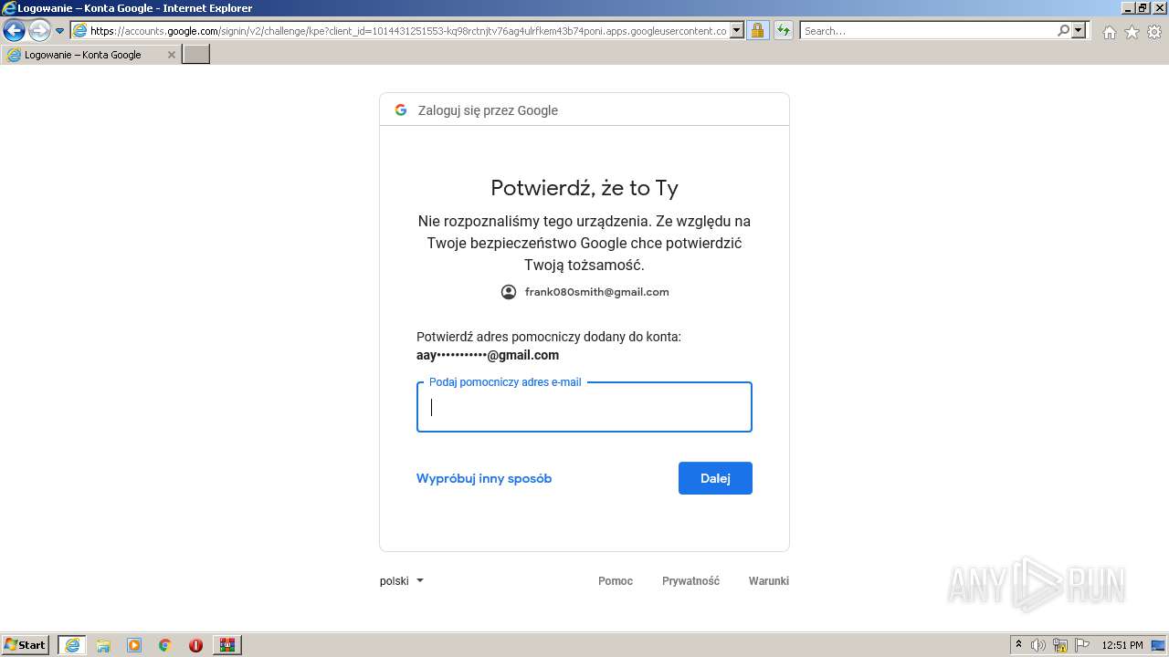
Task: Minimize the Internet Explorer window
Action: (1126, 7)
